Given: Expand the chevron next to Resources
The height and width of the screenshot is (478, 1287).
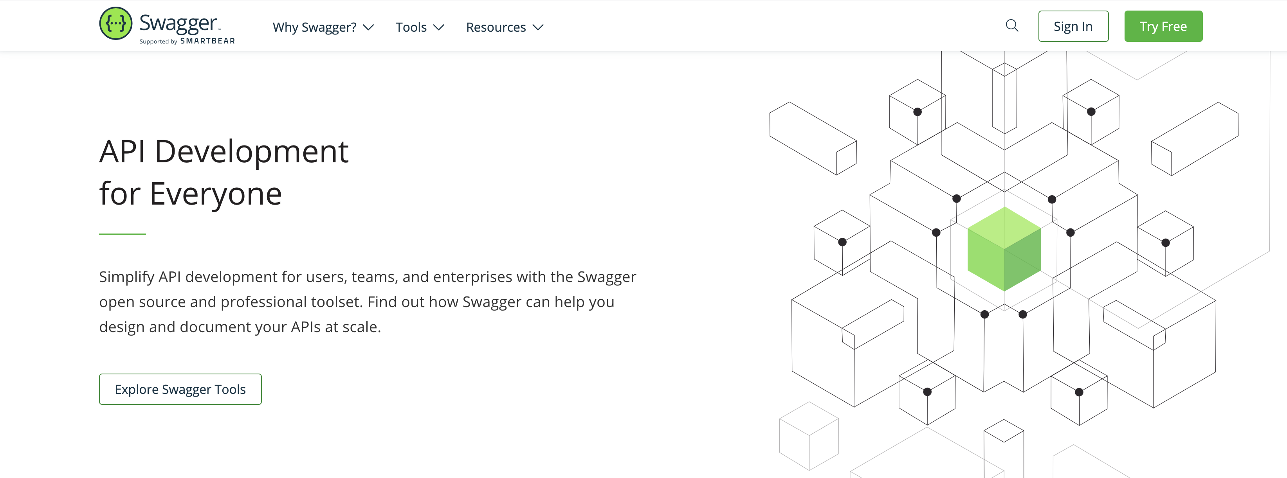Looking at the screenshot, I should tap(538, 27).
